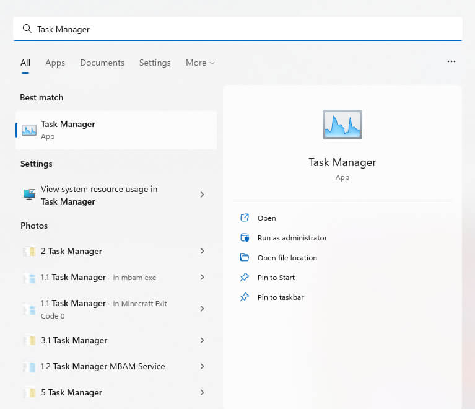Image resolution: width=475 pixels, height=409 pixels.
Task: Expand the chevron for 2 Task Manager photo
Action: tap(202, 251)
